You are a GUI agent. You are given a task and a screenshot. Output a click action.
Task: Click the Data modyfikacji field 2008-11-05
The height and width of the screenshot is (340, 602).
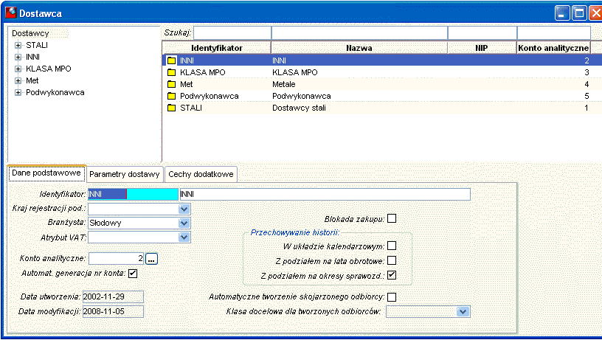113,311
